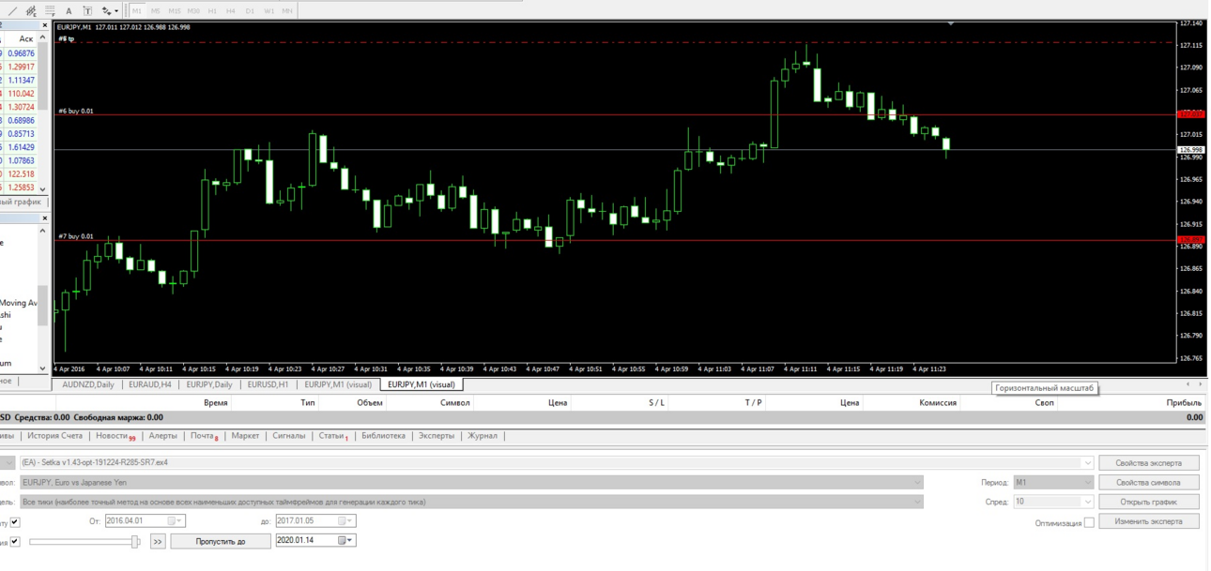Select the text tool A

pos(69,11)
